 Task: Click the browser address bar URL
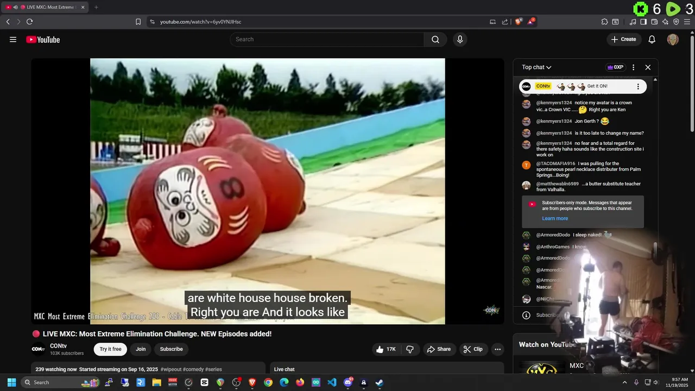200,22
